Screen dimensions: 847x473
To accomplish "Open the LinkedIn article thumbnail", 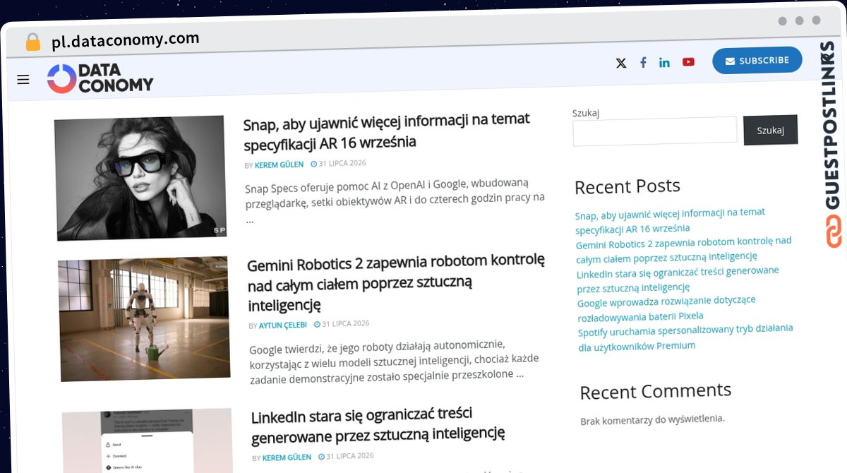I will coord(148,441).
